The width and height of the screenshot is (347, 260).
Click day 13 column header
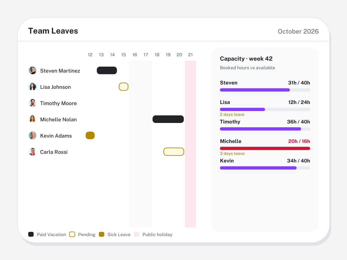pyautogui.click(x=101, y=55)
